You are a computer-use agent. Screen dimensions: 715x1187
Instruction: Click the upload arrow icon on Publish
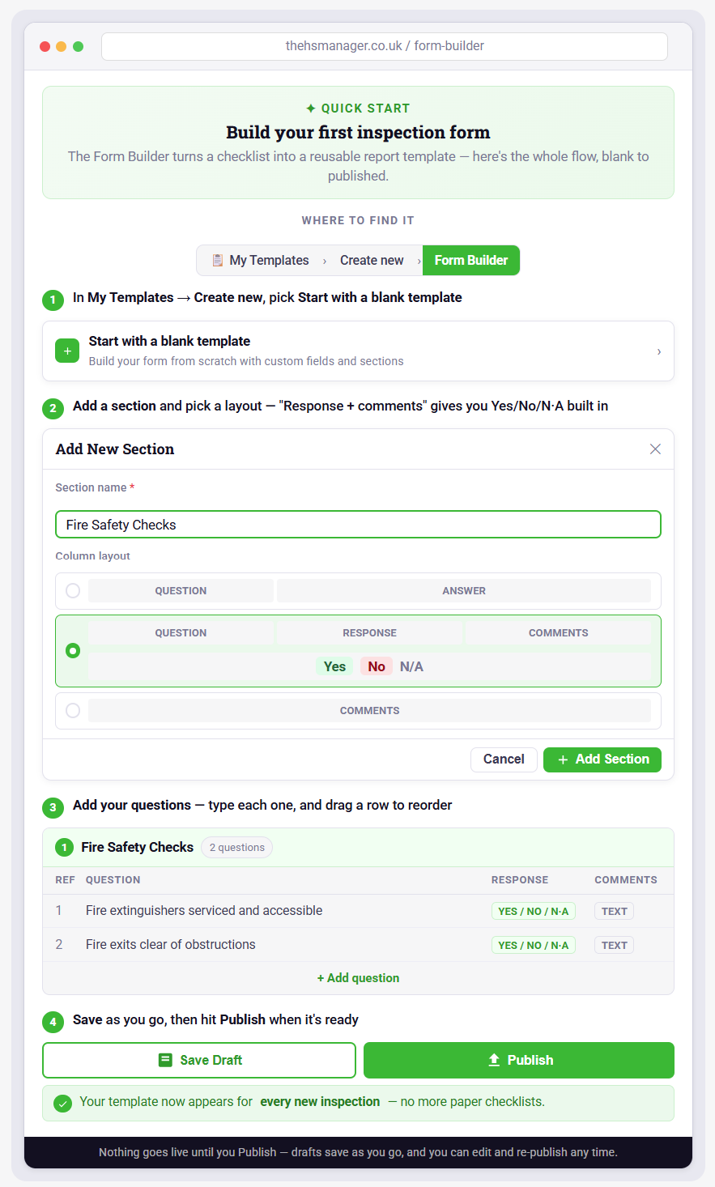494,1060
